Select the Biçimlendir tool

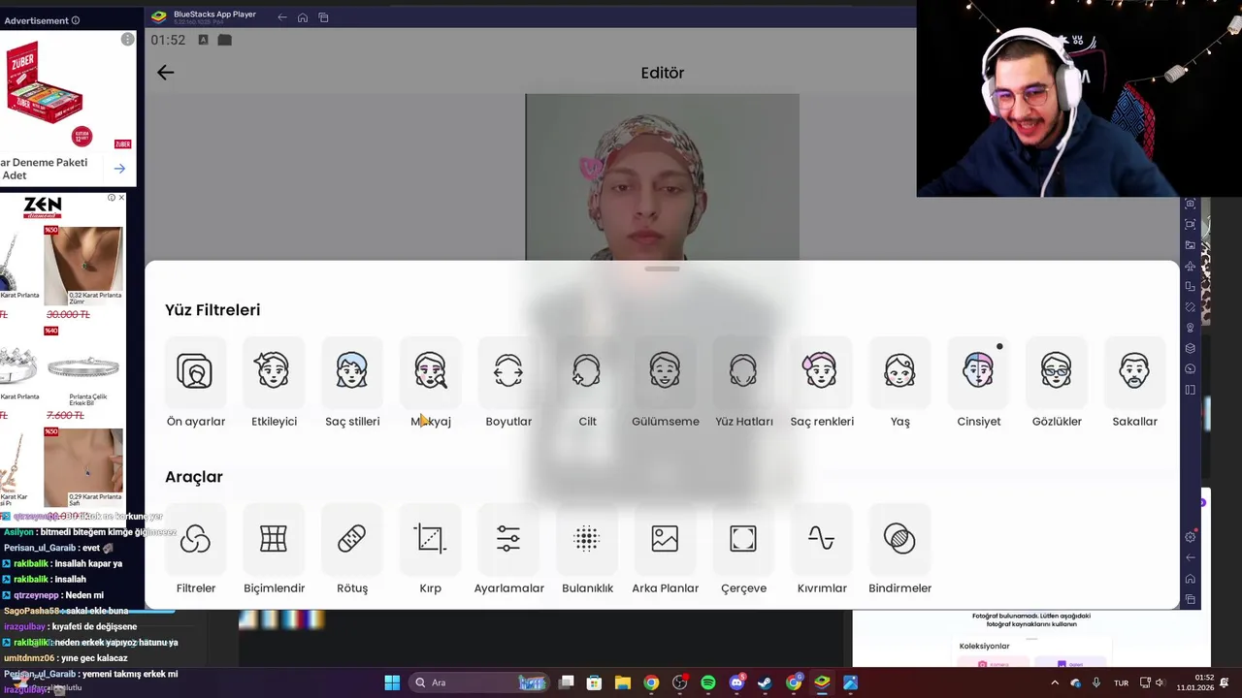[x=274, y=549]
